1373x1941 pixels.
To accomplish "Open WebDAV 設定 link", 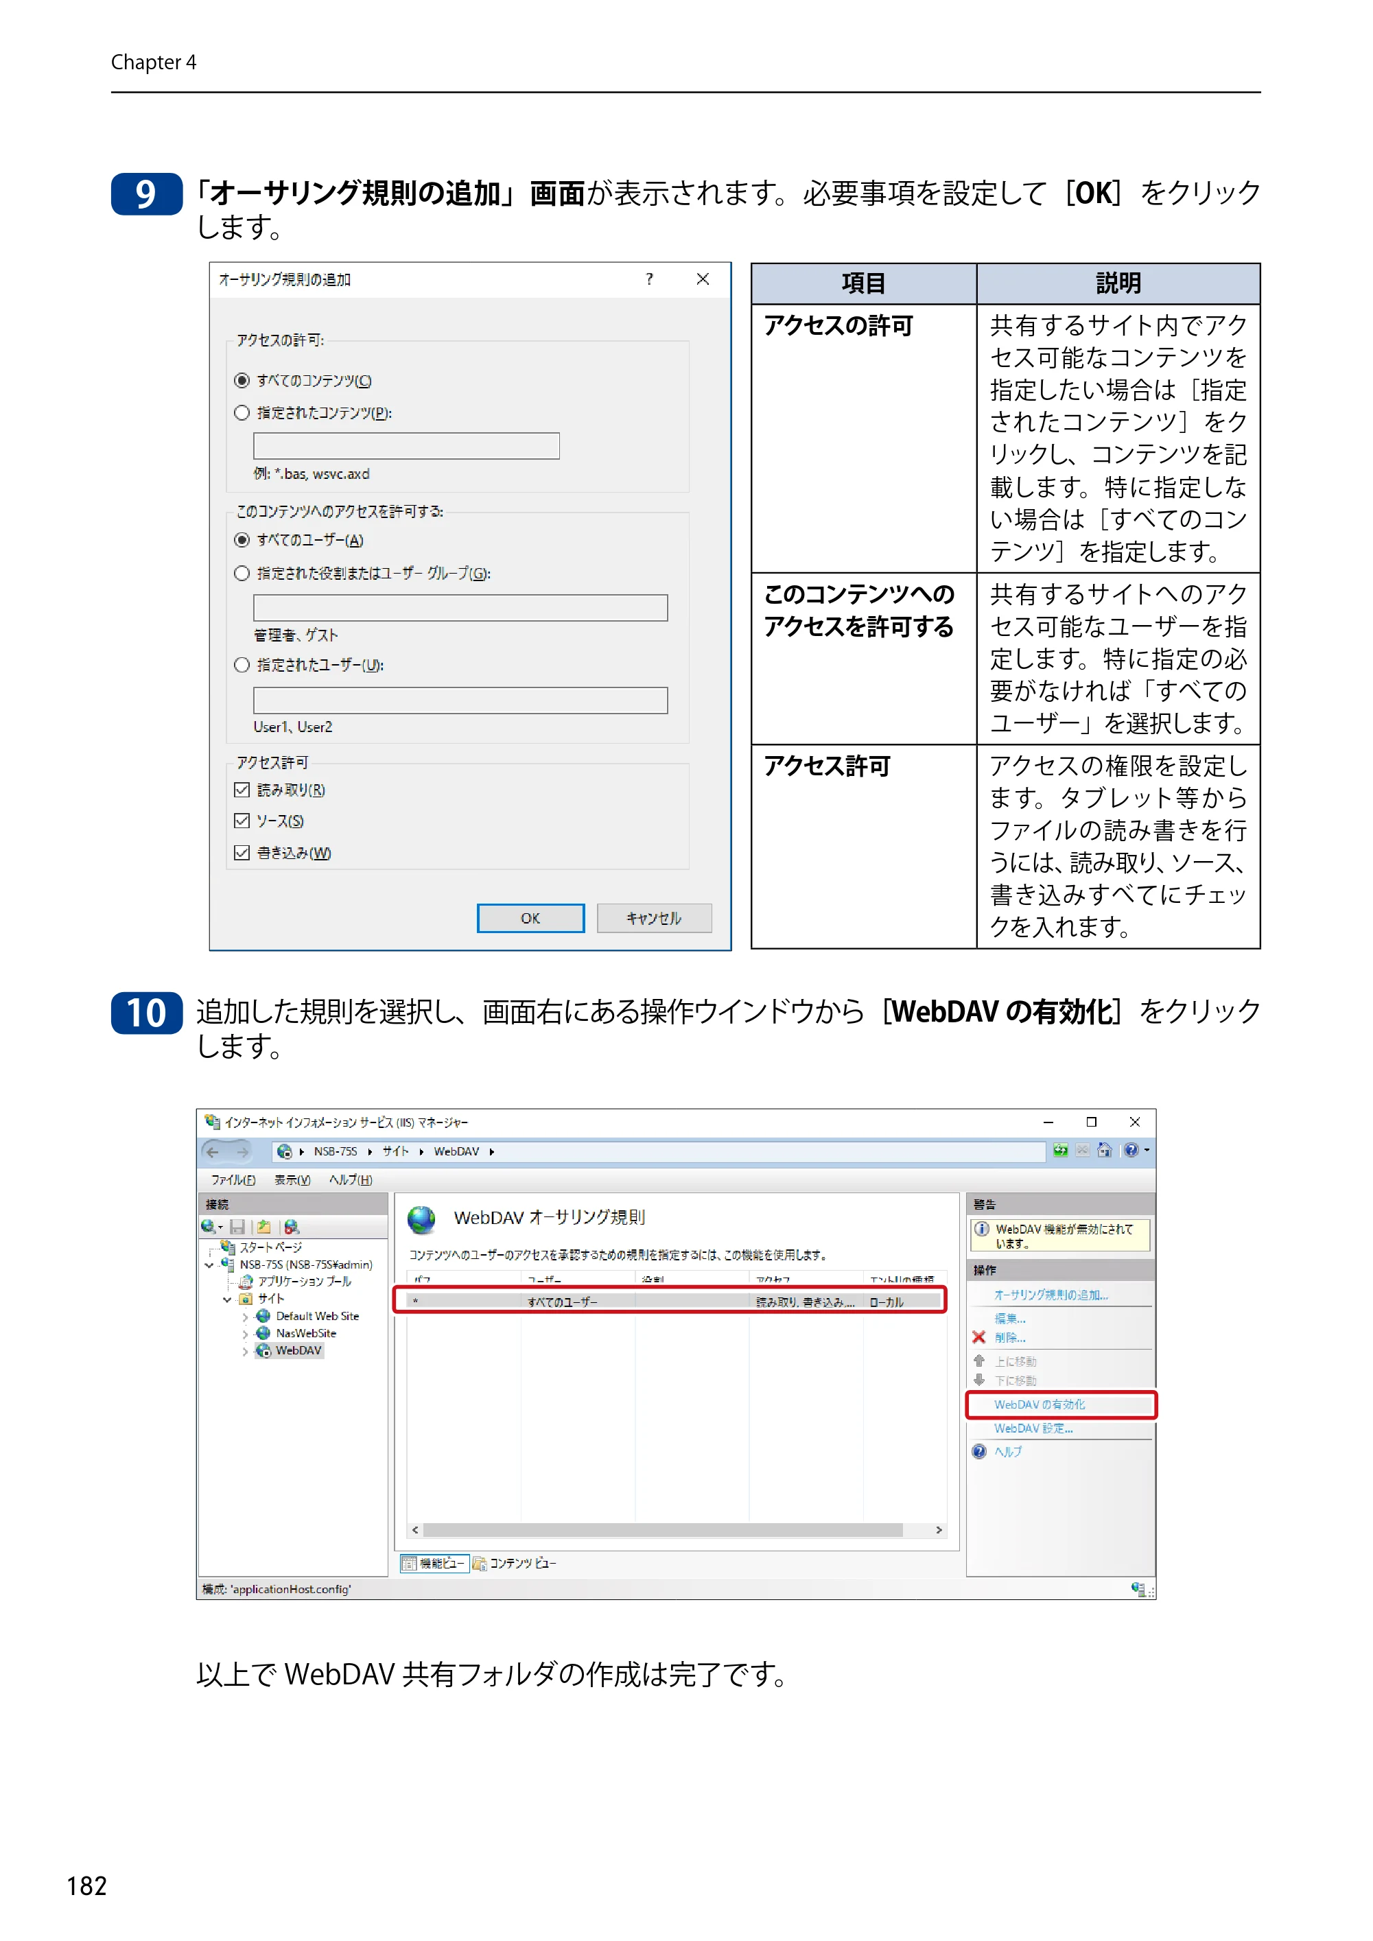I will coord(1033,1428).
